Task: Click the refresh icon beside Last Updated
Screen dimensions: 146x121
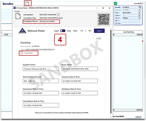Action: tap(58, 15)
